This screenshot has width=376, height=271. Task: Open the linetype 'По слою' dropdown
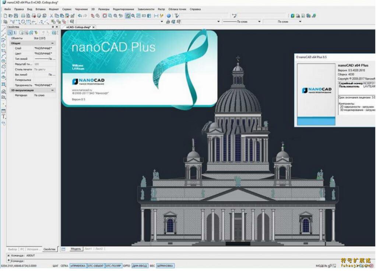pos(259,22)
